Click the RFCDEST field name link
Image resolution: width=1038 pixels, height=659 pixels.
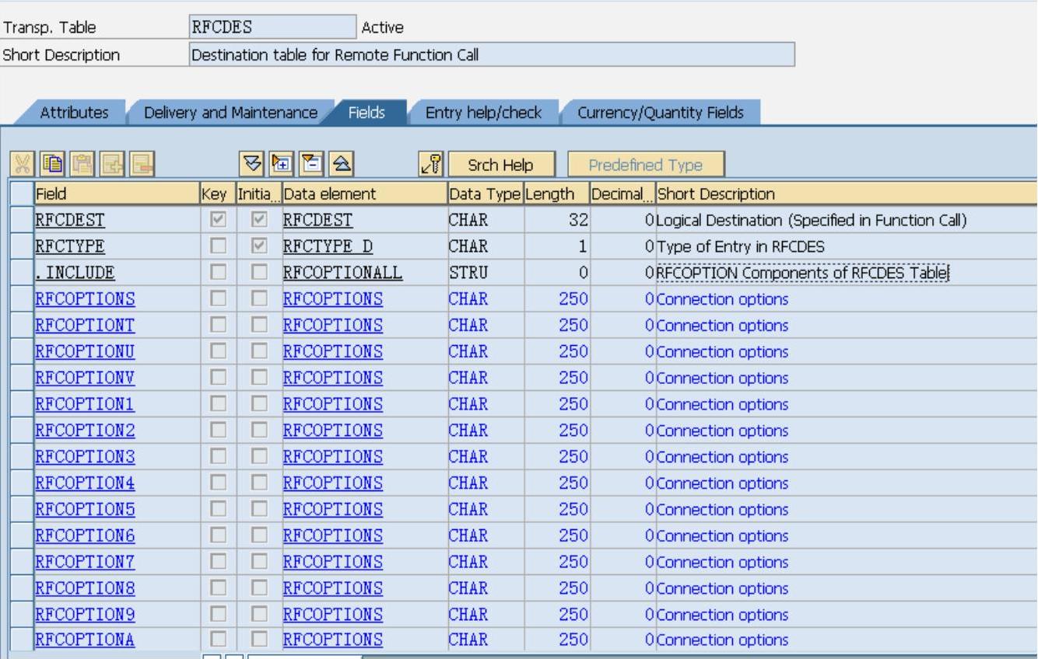(70, 220)
